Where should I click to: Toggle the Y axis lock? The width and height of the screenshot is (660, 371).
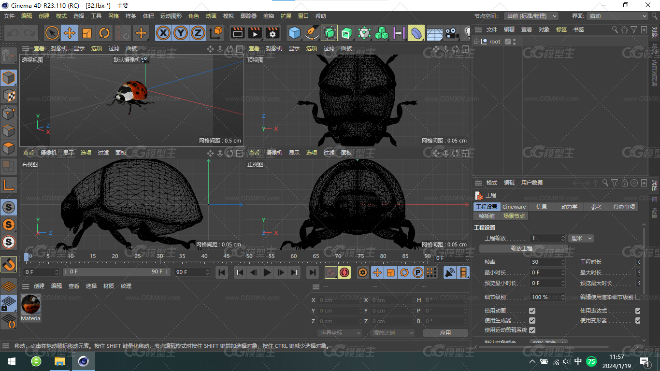(x=181, y=33)
